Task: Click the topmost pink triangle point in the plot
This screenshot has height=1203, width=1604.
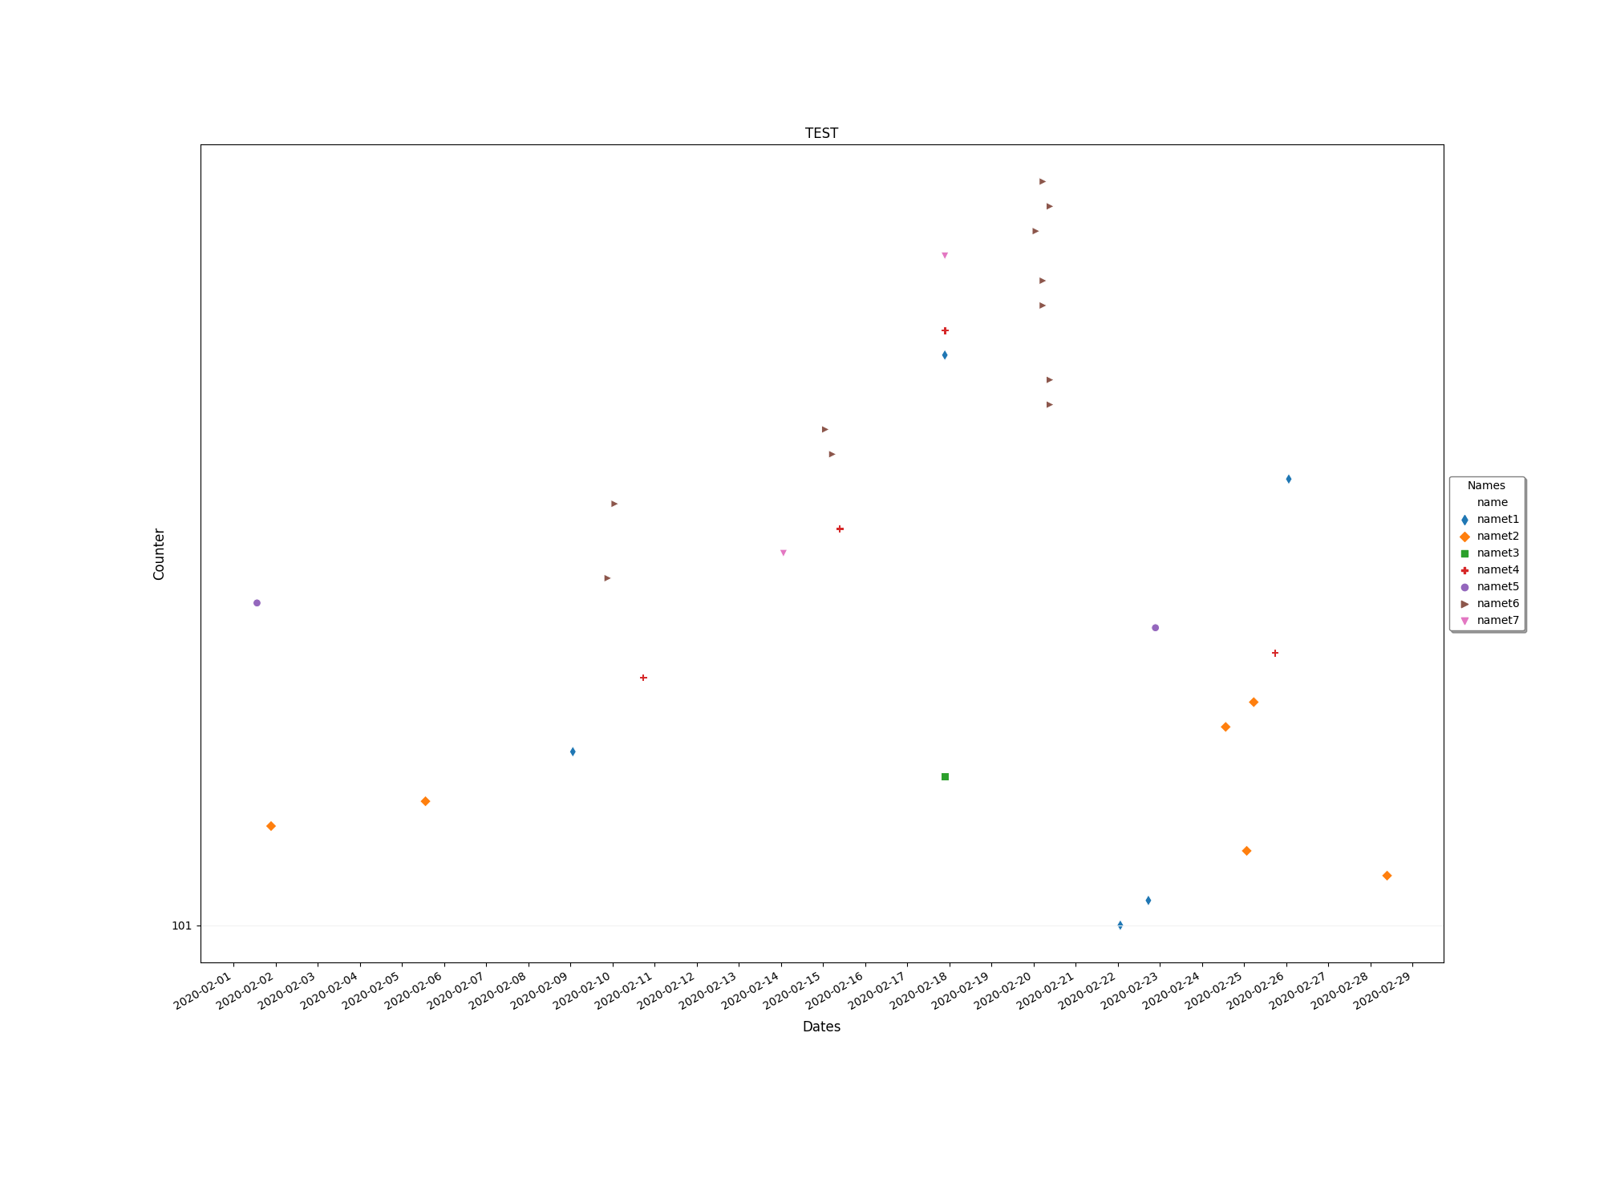Action: pyautogui.click(x=945, y=256)
